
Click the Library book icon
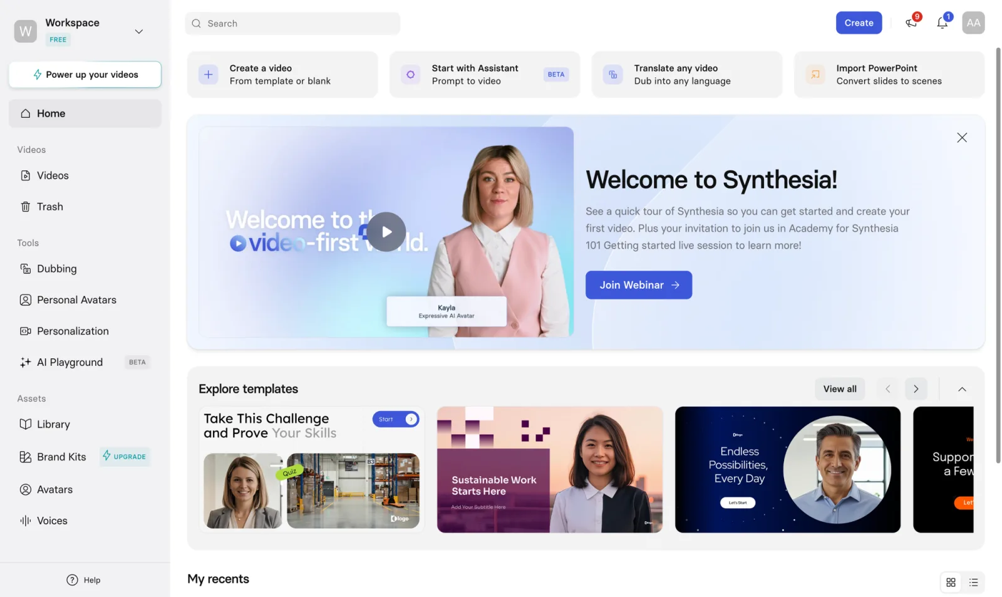(x=26, y=425)
